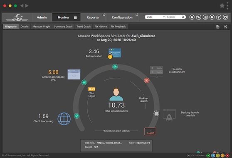Click the Web URL https://clients.amaz... value
The height and width of the screenshot is (158, 232).
(109, 143)
